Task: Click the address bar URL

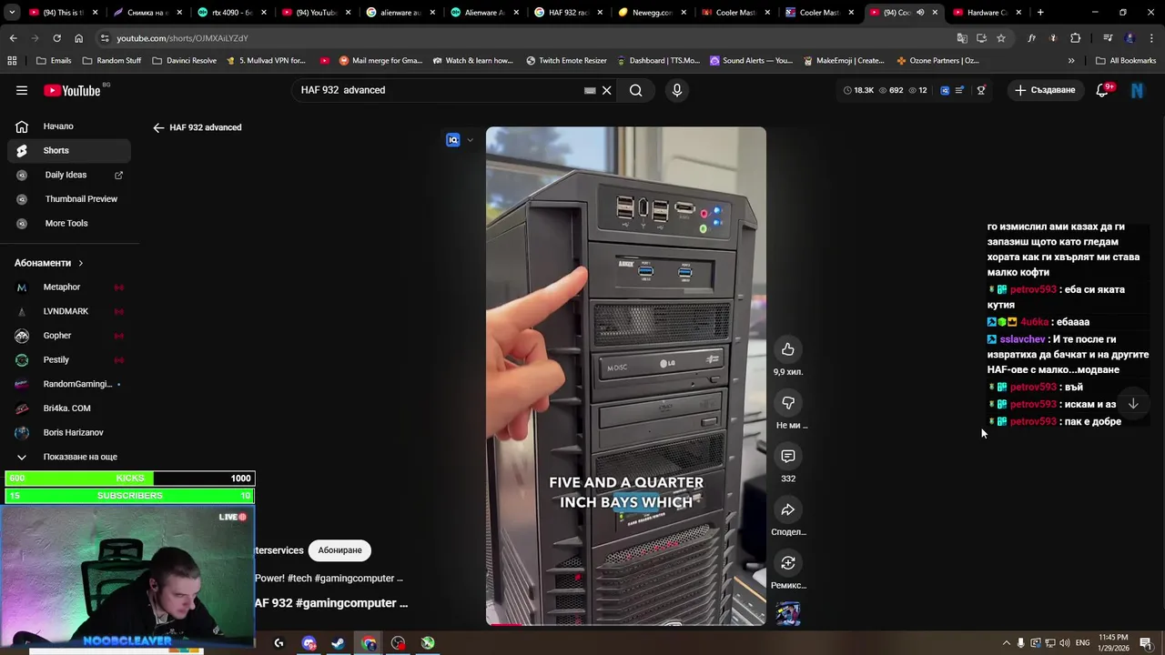Action: (182, 38)
